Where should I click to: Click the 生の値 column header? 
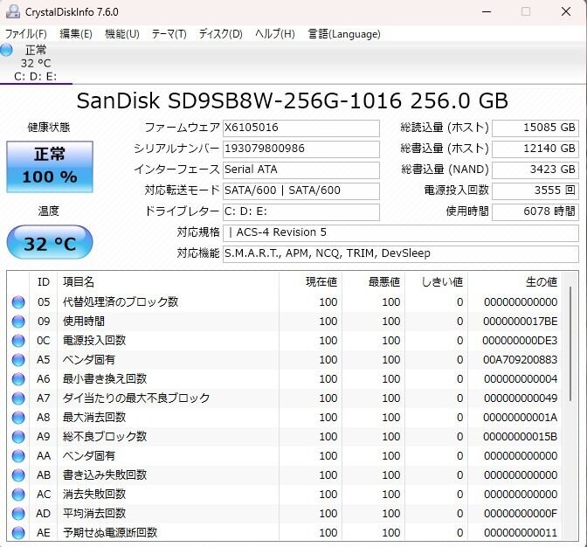point(514,282)
